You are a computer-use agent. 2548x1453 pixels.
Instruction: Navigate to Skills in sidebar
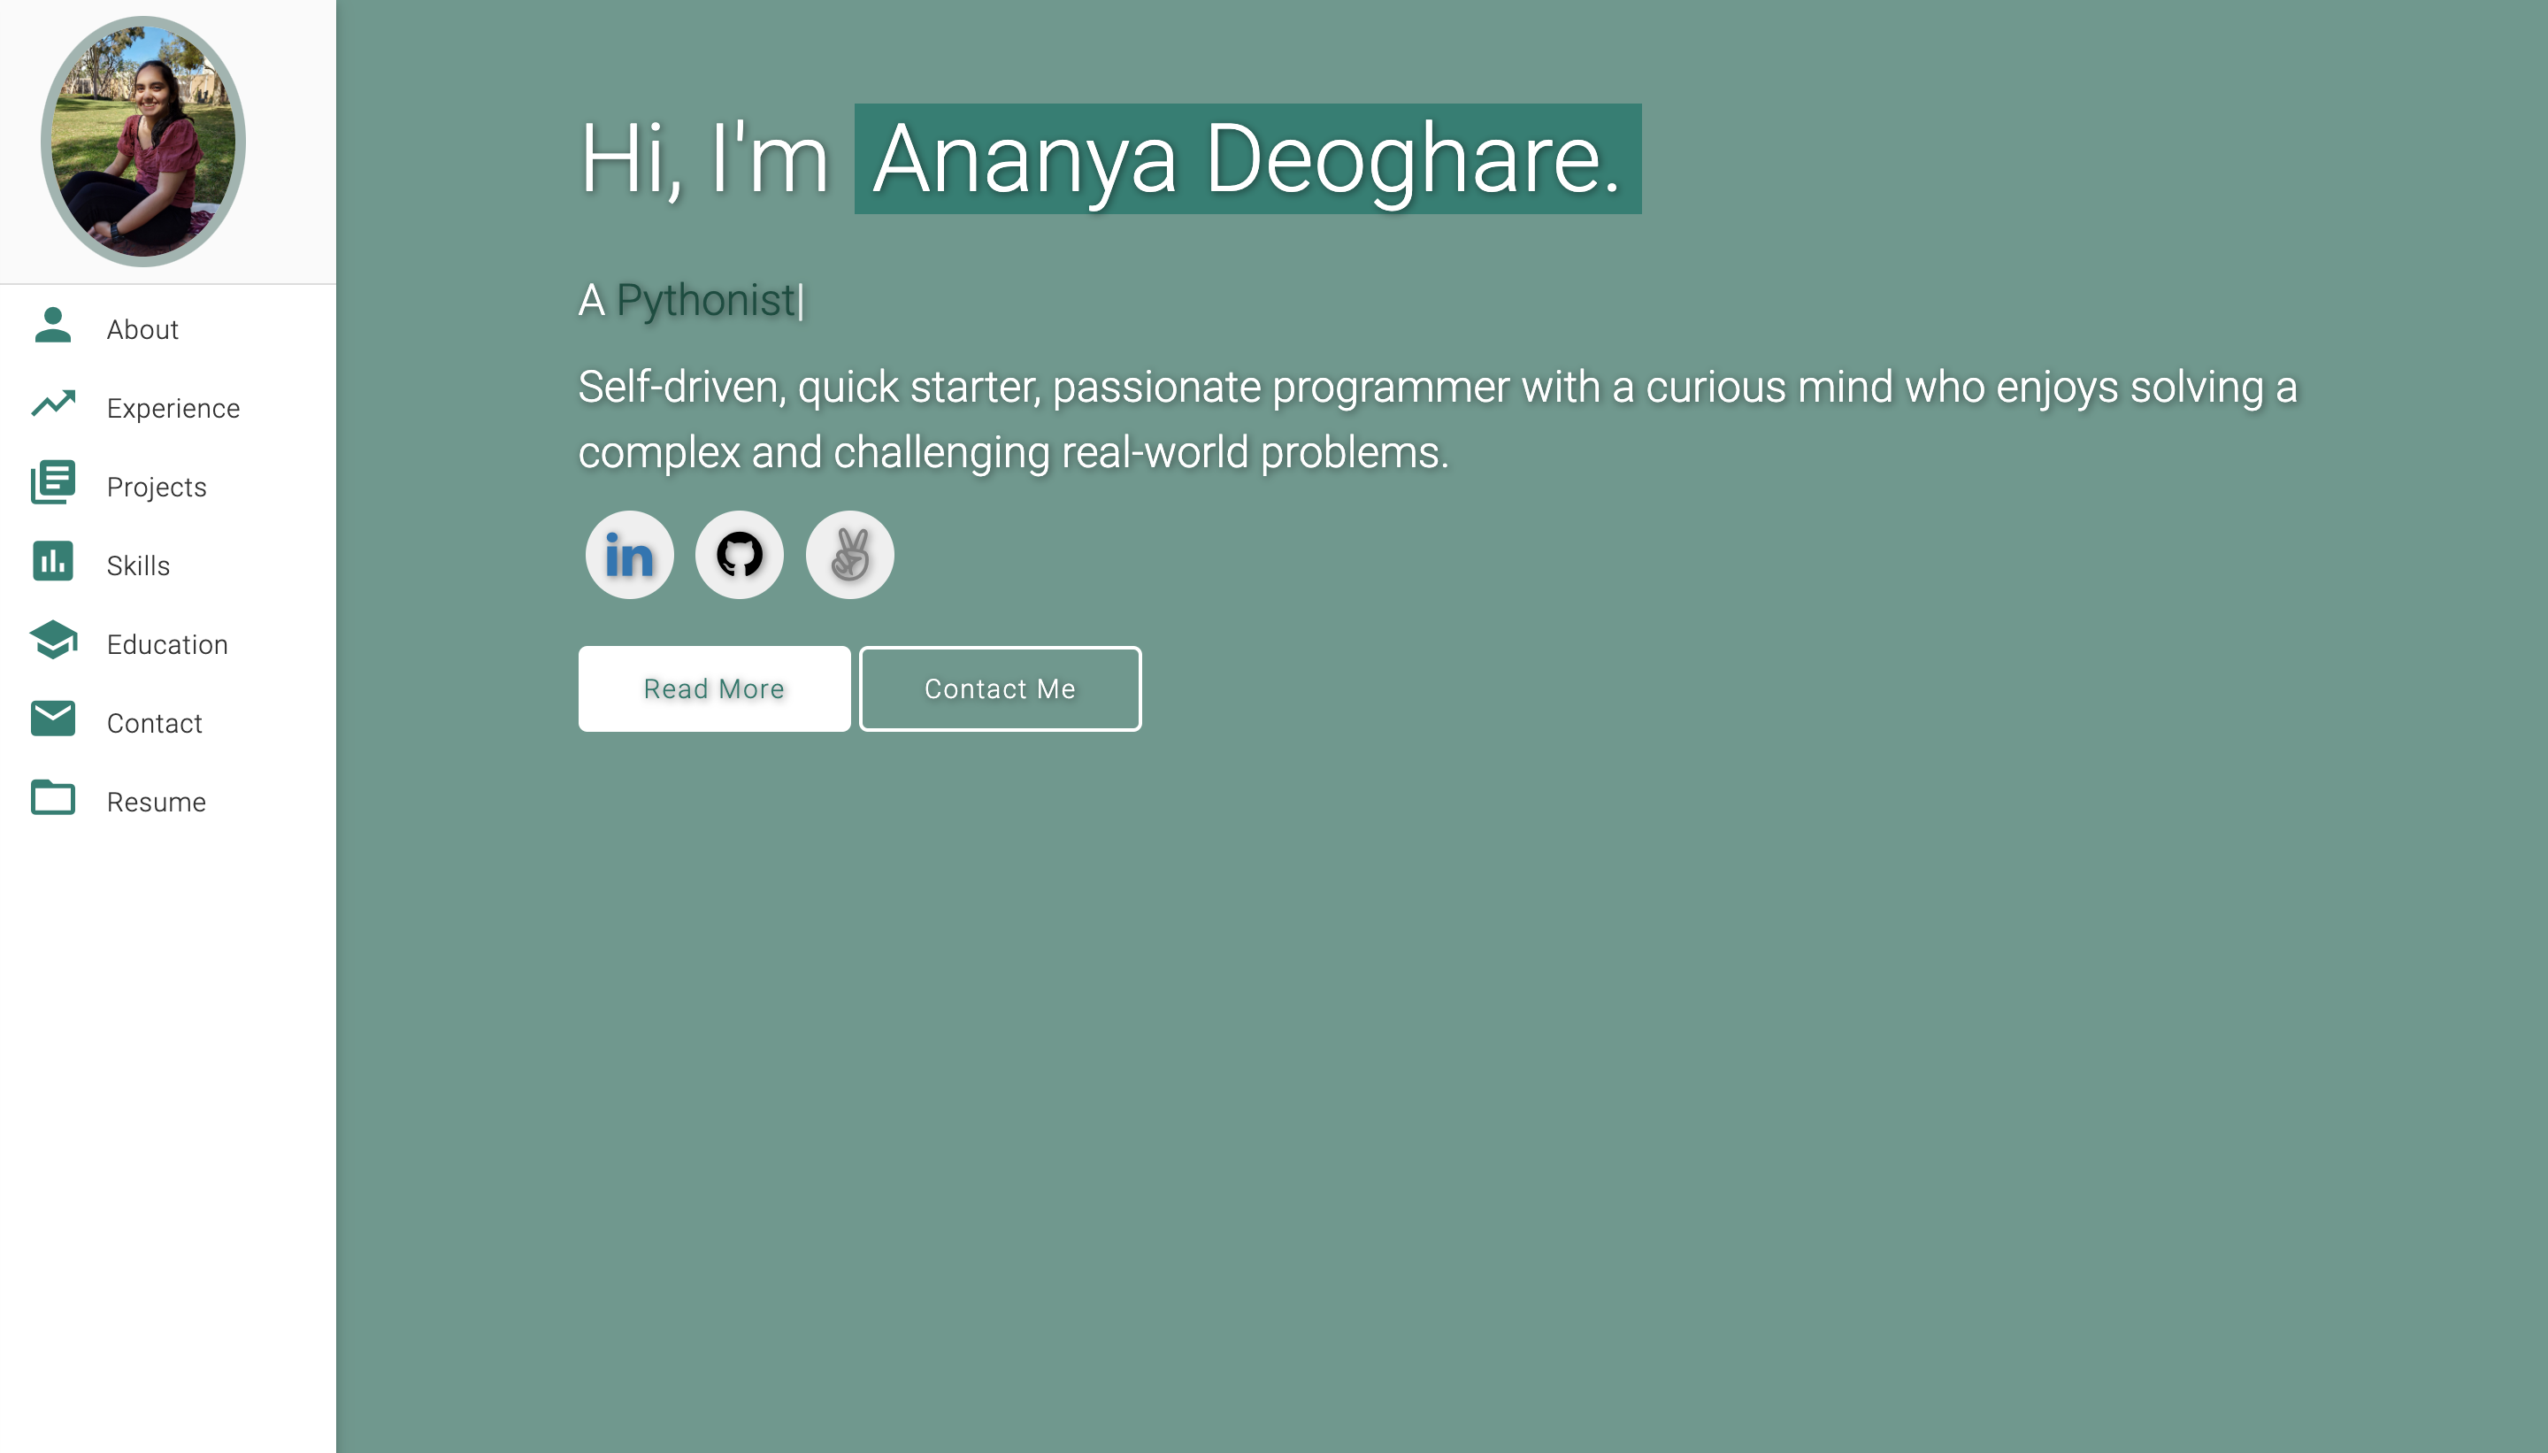(138, 567)
